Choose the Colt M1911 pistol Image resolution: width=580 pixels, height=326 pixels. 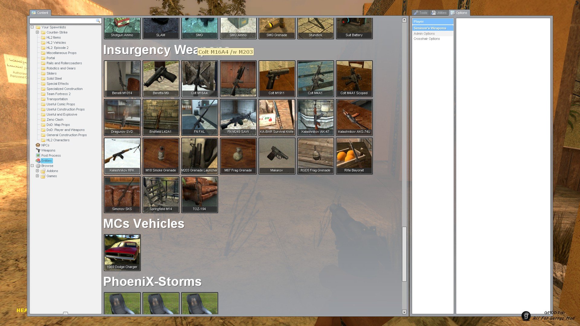coord(277,78)
